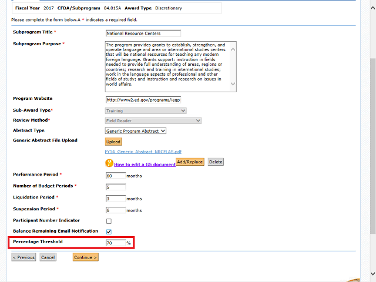Click the Upload button
376x282 pixels.
[113, 142]
